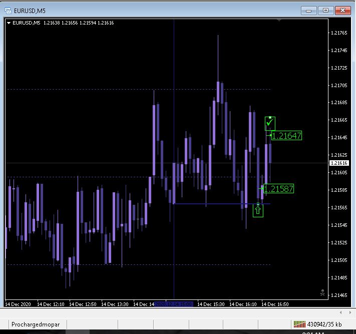Viewport: 356px width, 334px height.
Task: Click the chart shift marker at top
Action: tap(279, 21)
